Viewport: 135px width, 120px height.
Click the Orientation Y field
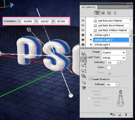[44, 21]
